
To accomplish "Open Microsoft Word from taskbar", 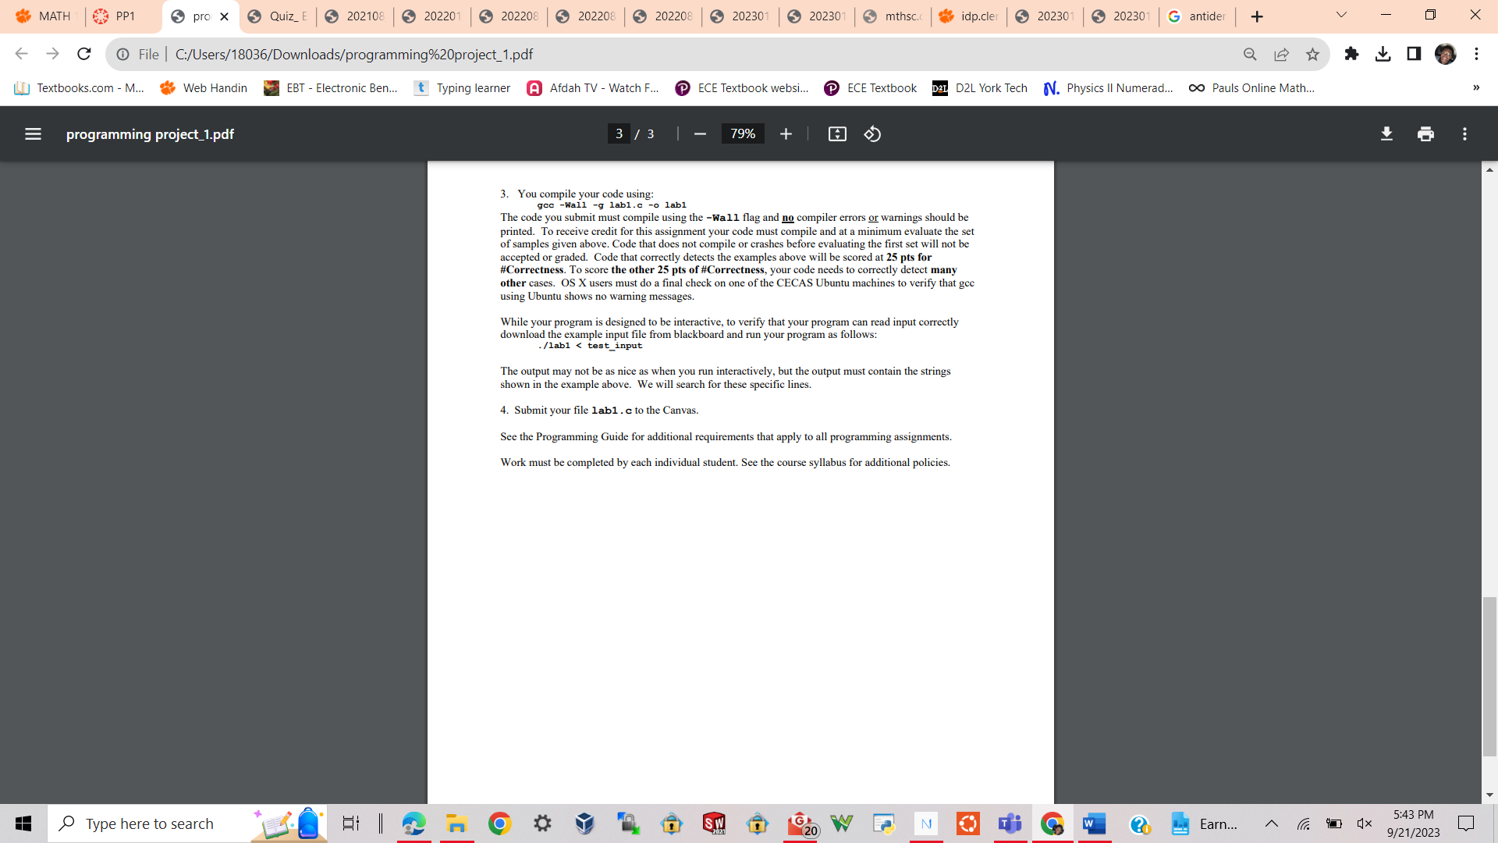I will 1094,823.
